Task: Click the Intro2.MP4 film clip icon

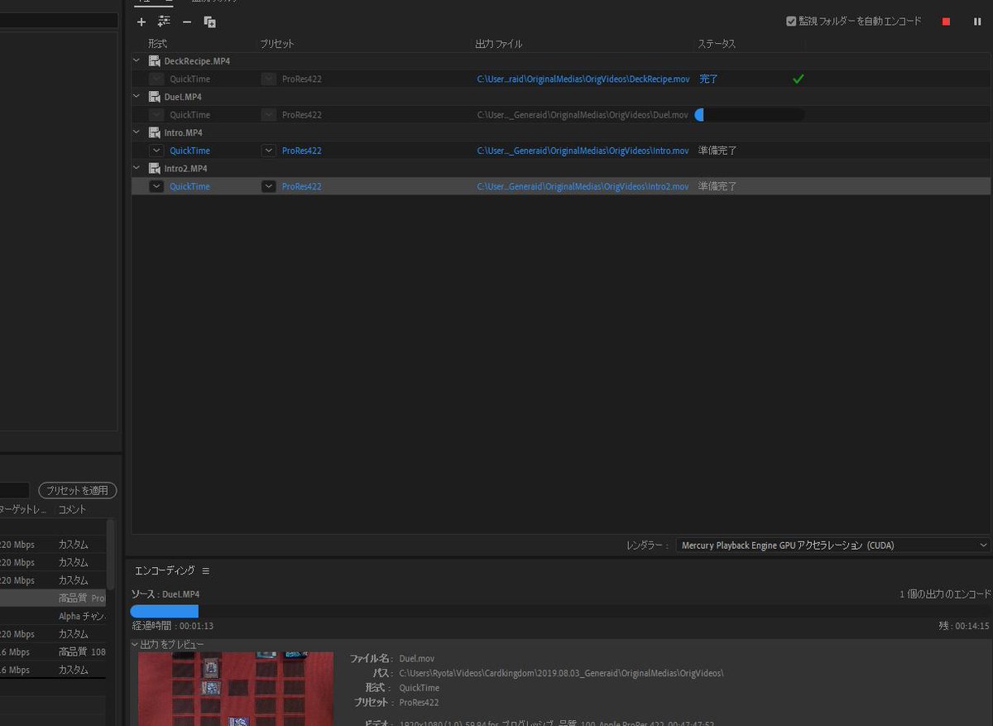Action: (155, 168)
